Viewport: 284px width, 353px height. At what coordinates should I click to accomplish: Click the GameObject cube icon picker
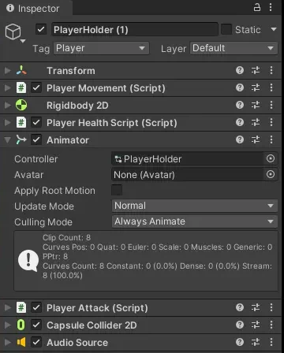pos(13,32)
